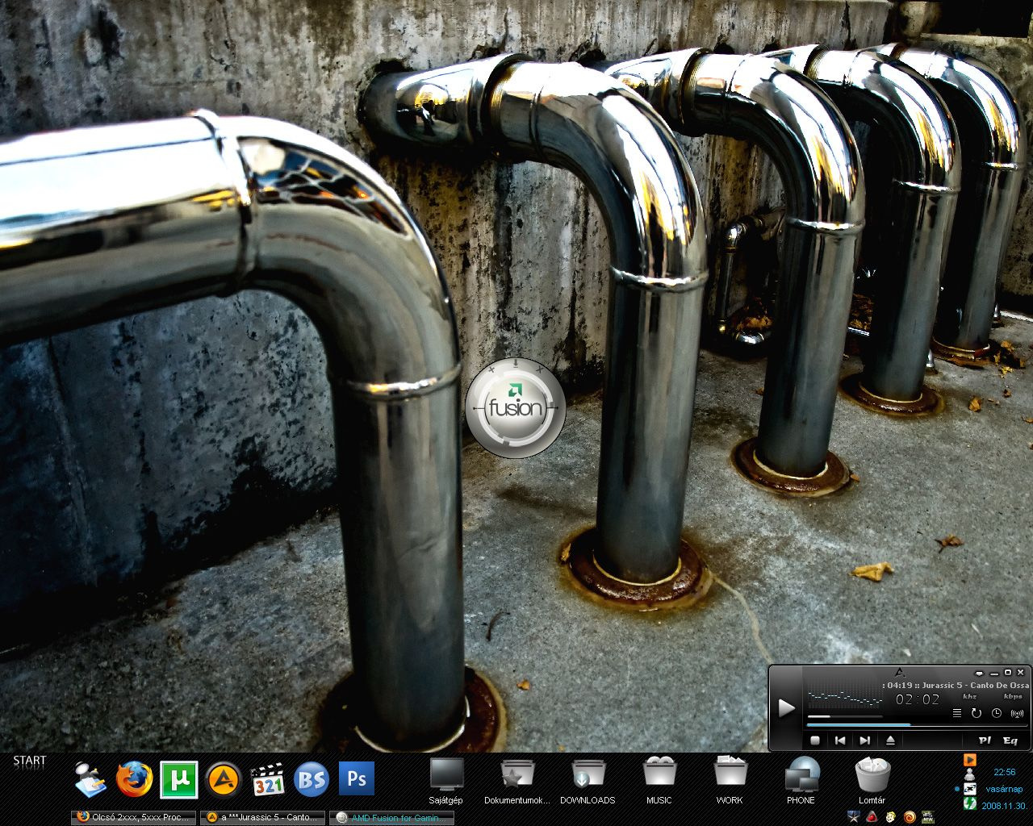This screenshot has height=826, width=1033.
Task: Click the NFS MW icon
Action: 928,816
